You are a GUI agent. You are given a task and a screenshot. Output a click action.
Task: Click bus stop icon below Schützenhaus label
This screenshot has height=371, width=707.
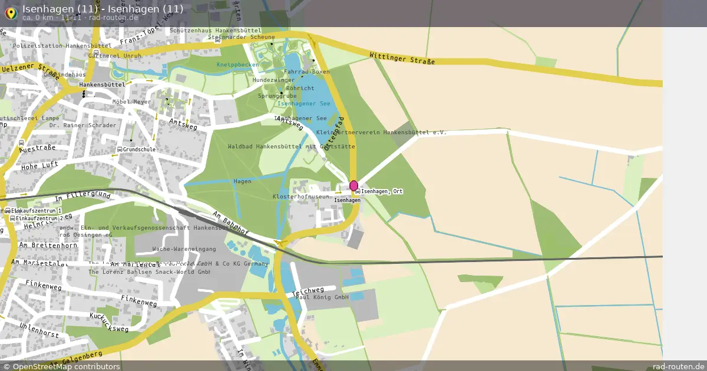tap(218, 39)
